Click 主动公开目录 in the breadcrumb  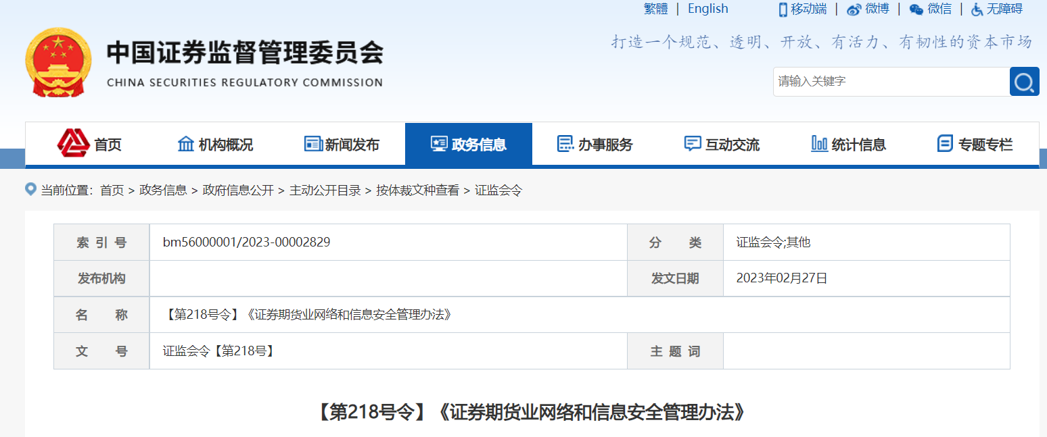[x=325, y=190]
